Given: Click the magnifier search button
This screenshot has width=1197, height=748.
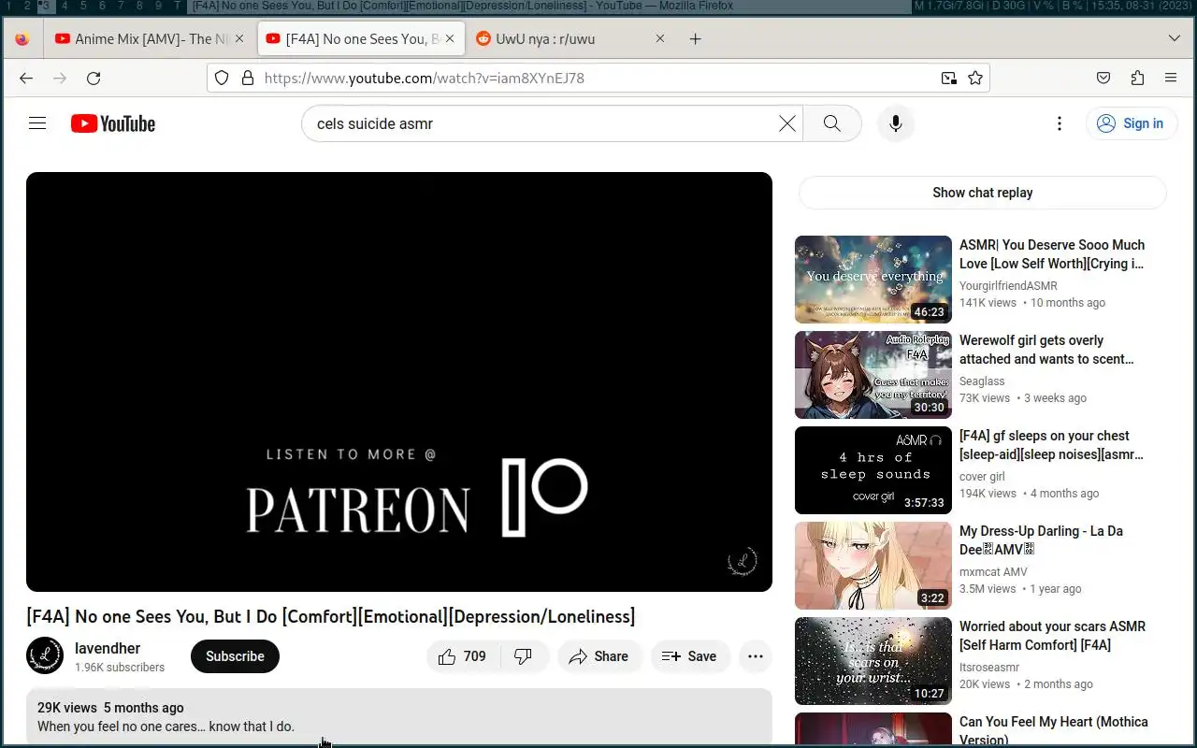Looking at the screenshot, I should (x=831, y=123).
